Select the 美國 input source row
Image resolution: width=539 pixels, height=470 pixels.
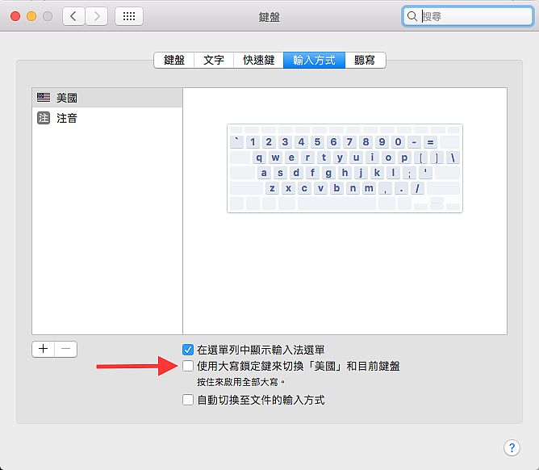107,98
